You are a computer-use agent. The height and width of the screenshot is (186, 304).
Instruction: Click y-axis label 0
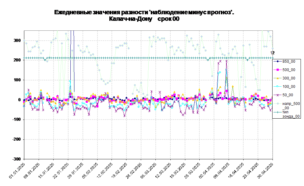[19, 100]
